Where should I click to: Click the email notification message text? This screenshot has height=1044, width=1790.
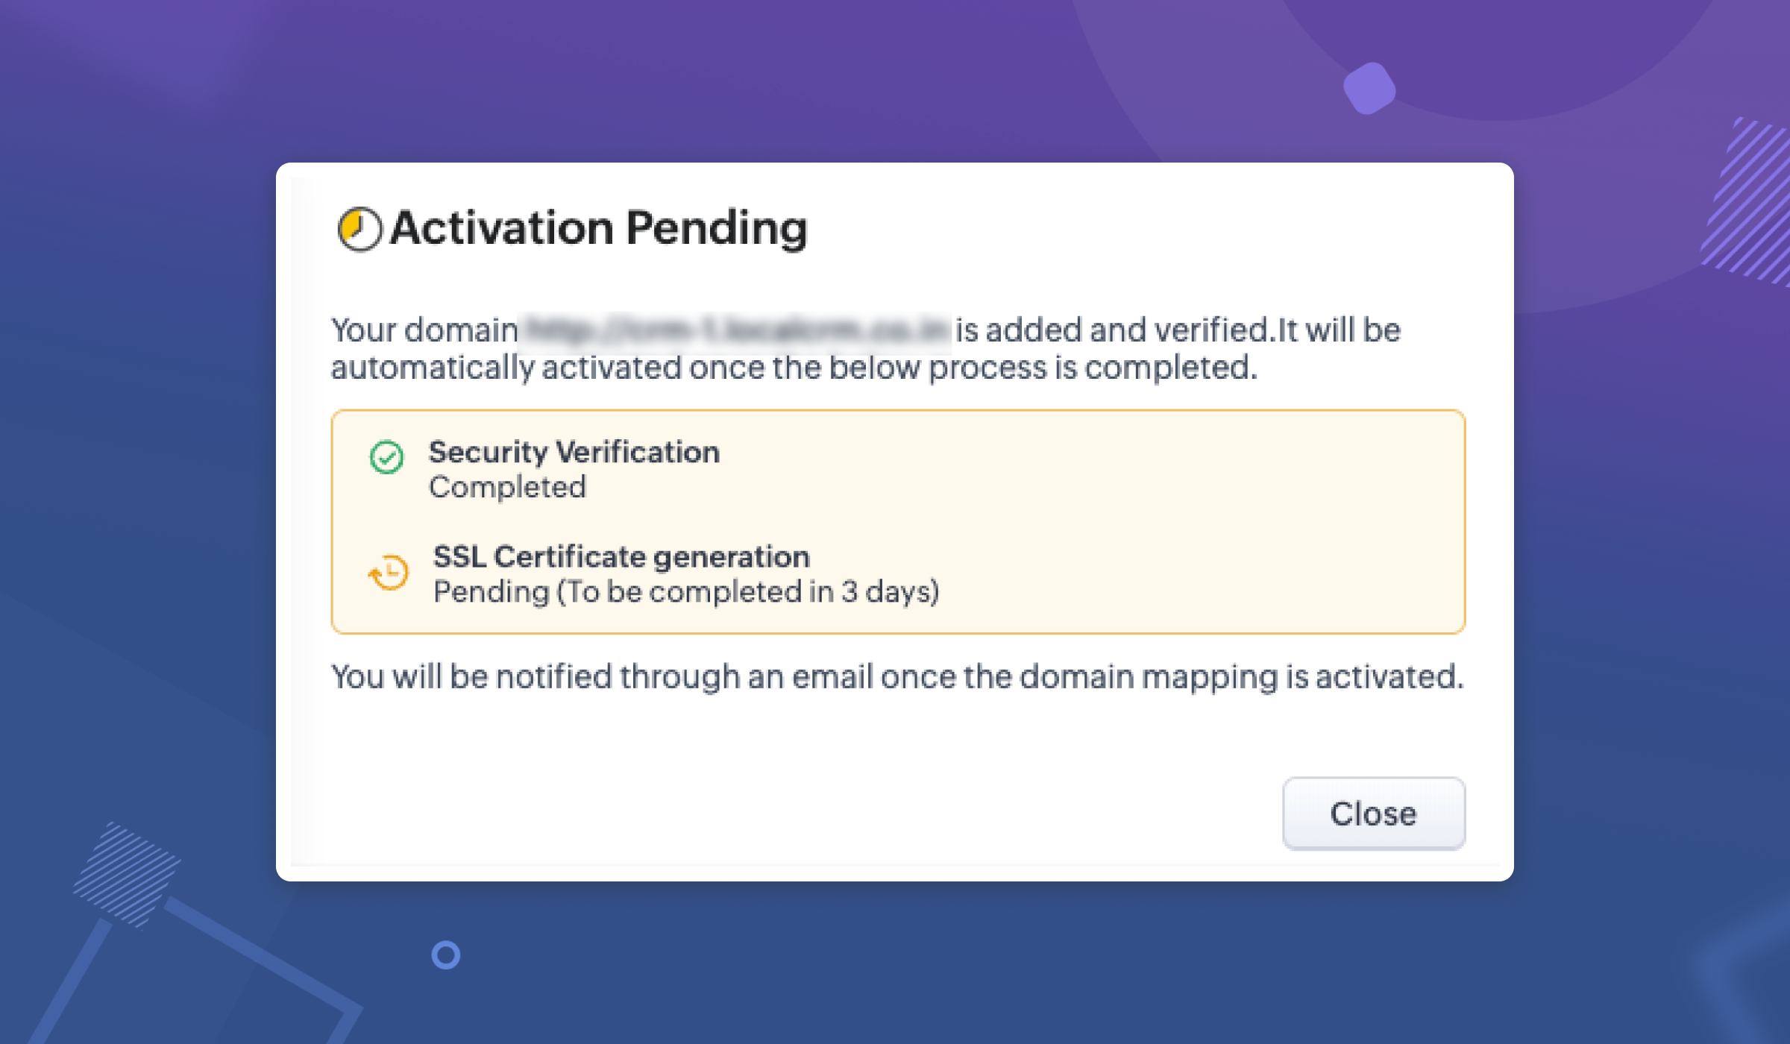897,677
